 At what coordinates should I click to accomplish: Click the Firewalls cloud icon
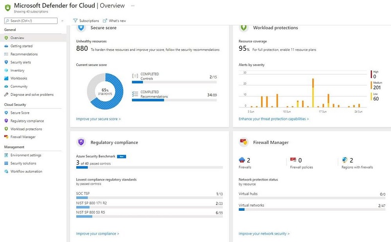pos(242,160)
